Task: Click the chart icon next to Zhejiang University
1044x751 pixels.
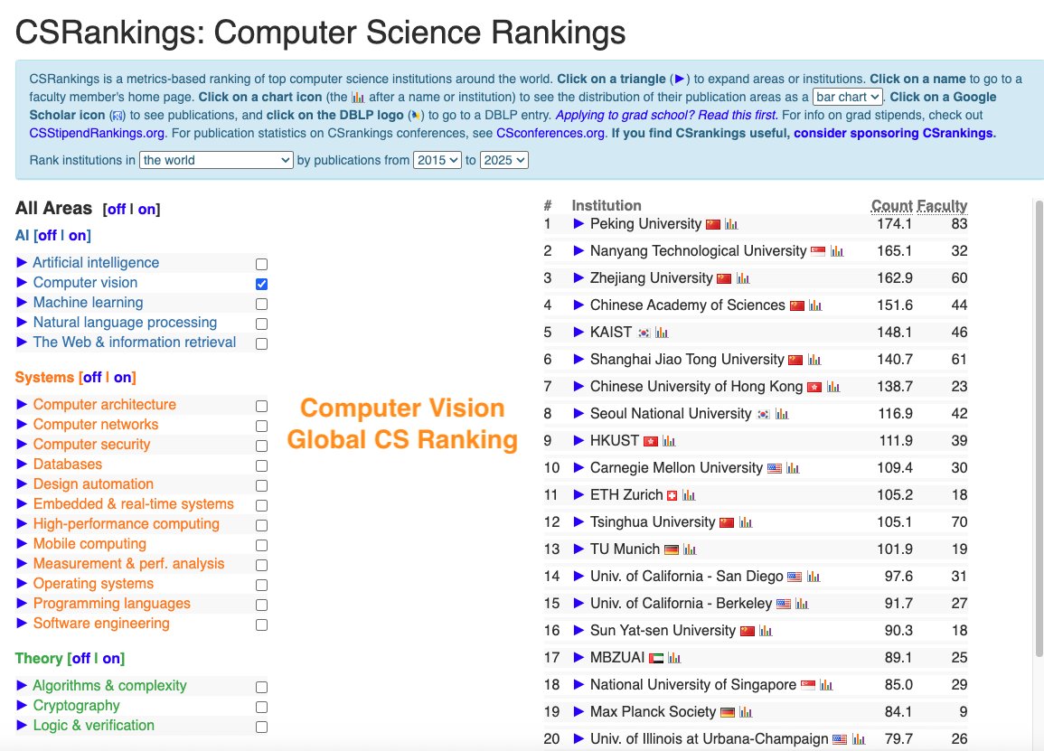Action: tap(743, 279)
